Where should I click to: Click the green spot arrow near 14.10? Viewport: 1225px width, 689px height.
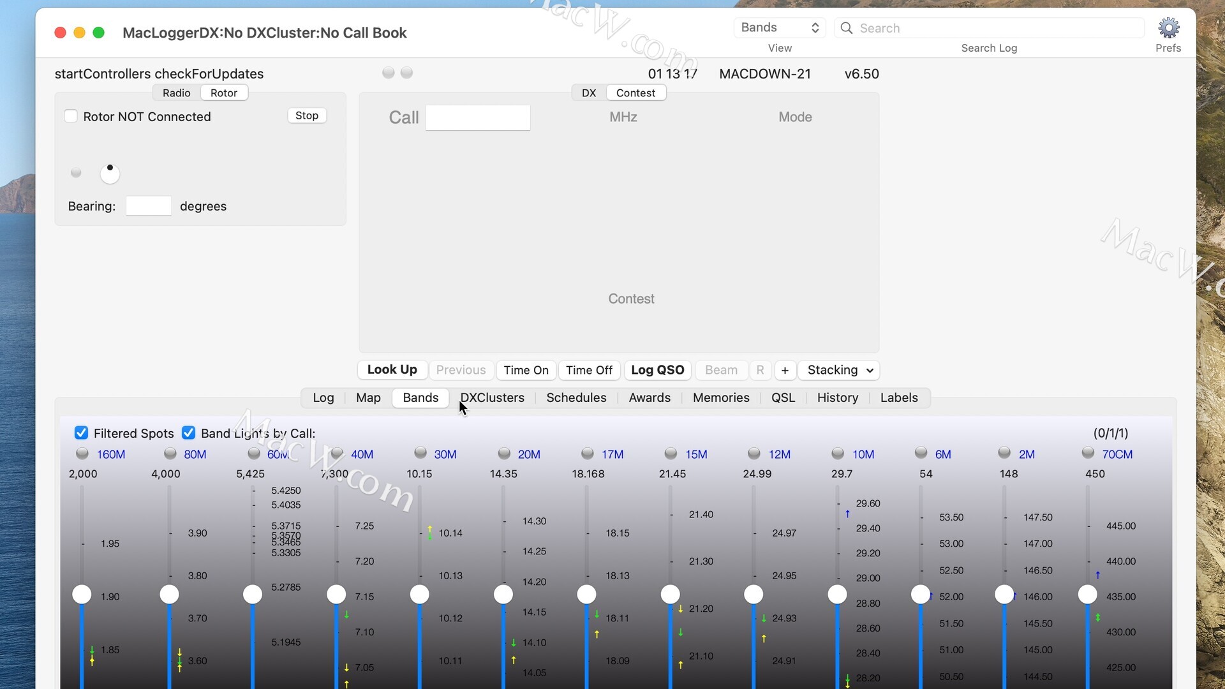(x=514, y=643)
